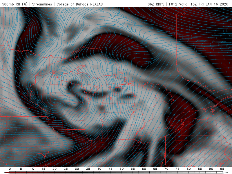232x174 pixels.
Task: Click the "Streamlines" label in header
Action: [x=42, y=4]
